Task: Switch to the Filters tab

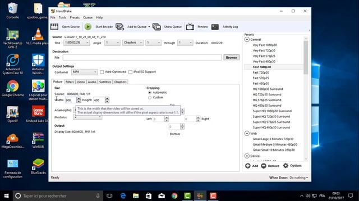Action: click(70, 82)
